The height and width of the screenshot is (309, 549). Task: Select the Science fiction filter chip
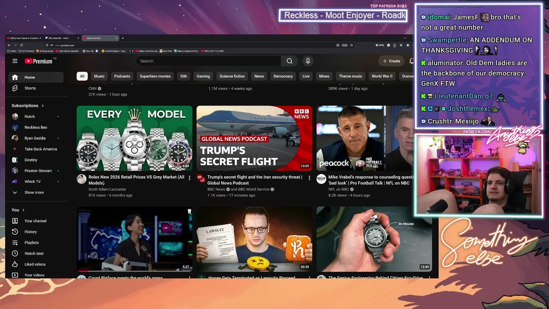click(232, 76)
